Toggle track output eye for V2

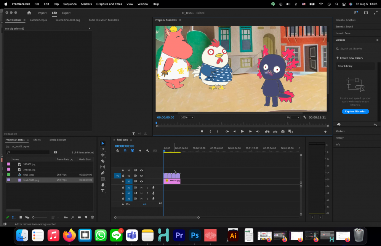point(141,176)
